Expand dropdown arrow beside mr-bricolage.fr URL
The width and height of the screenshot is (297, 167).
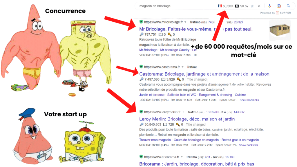pos(185,22)
